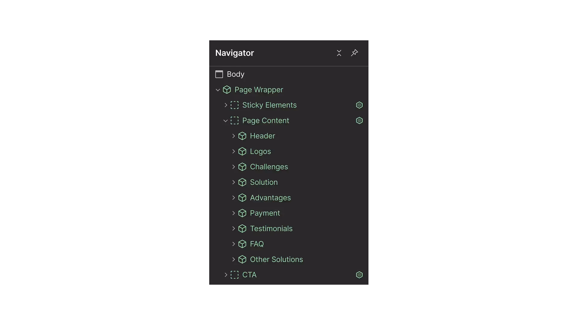Click the cube icon next to Header
Viewport: 578px width, 325px height.
[x=243, y=136]
